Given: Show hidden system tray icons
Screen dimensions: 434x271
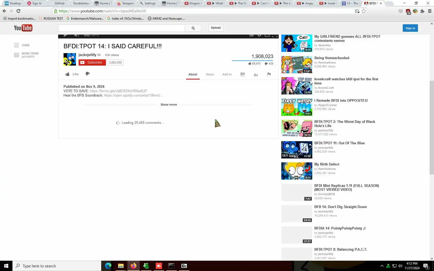Looking at the screenshot, I should click(x=382, y=266).
